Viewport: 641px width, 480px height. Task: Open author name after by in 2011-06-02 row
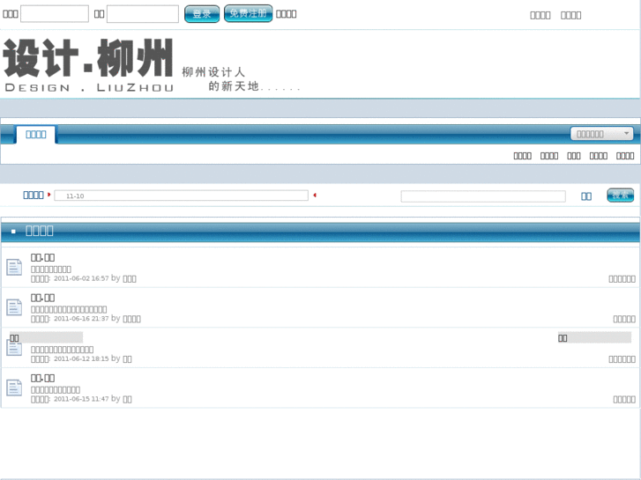click(x=130, y=279)
